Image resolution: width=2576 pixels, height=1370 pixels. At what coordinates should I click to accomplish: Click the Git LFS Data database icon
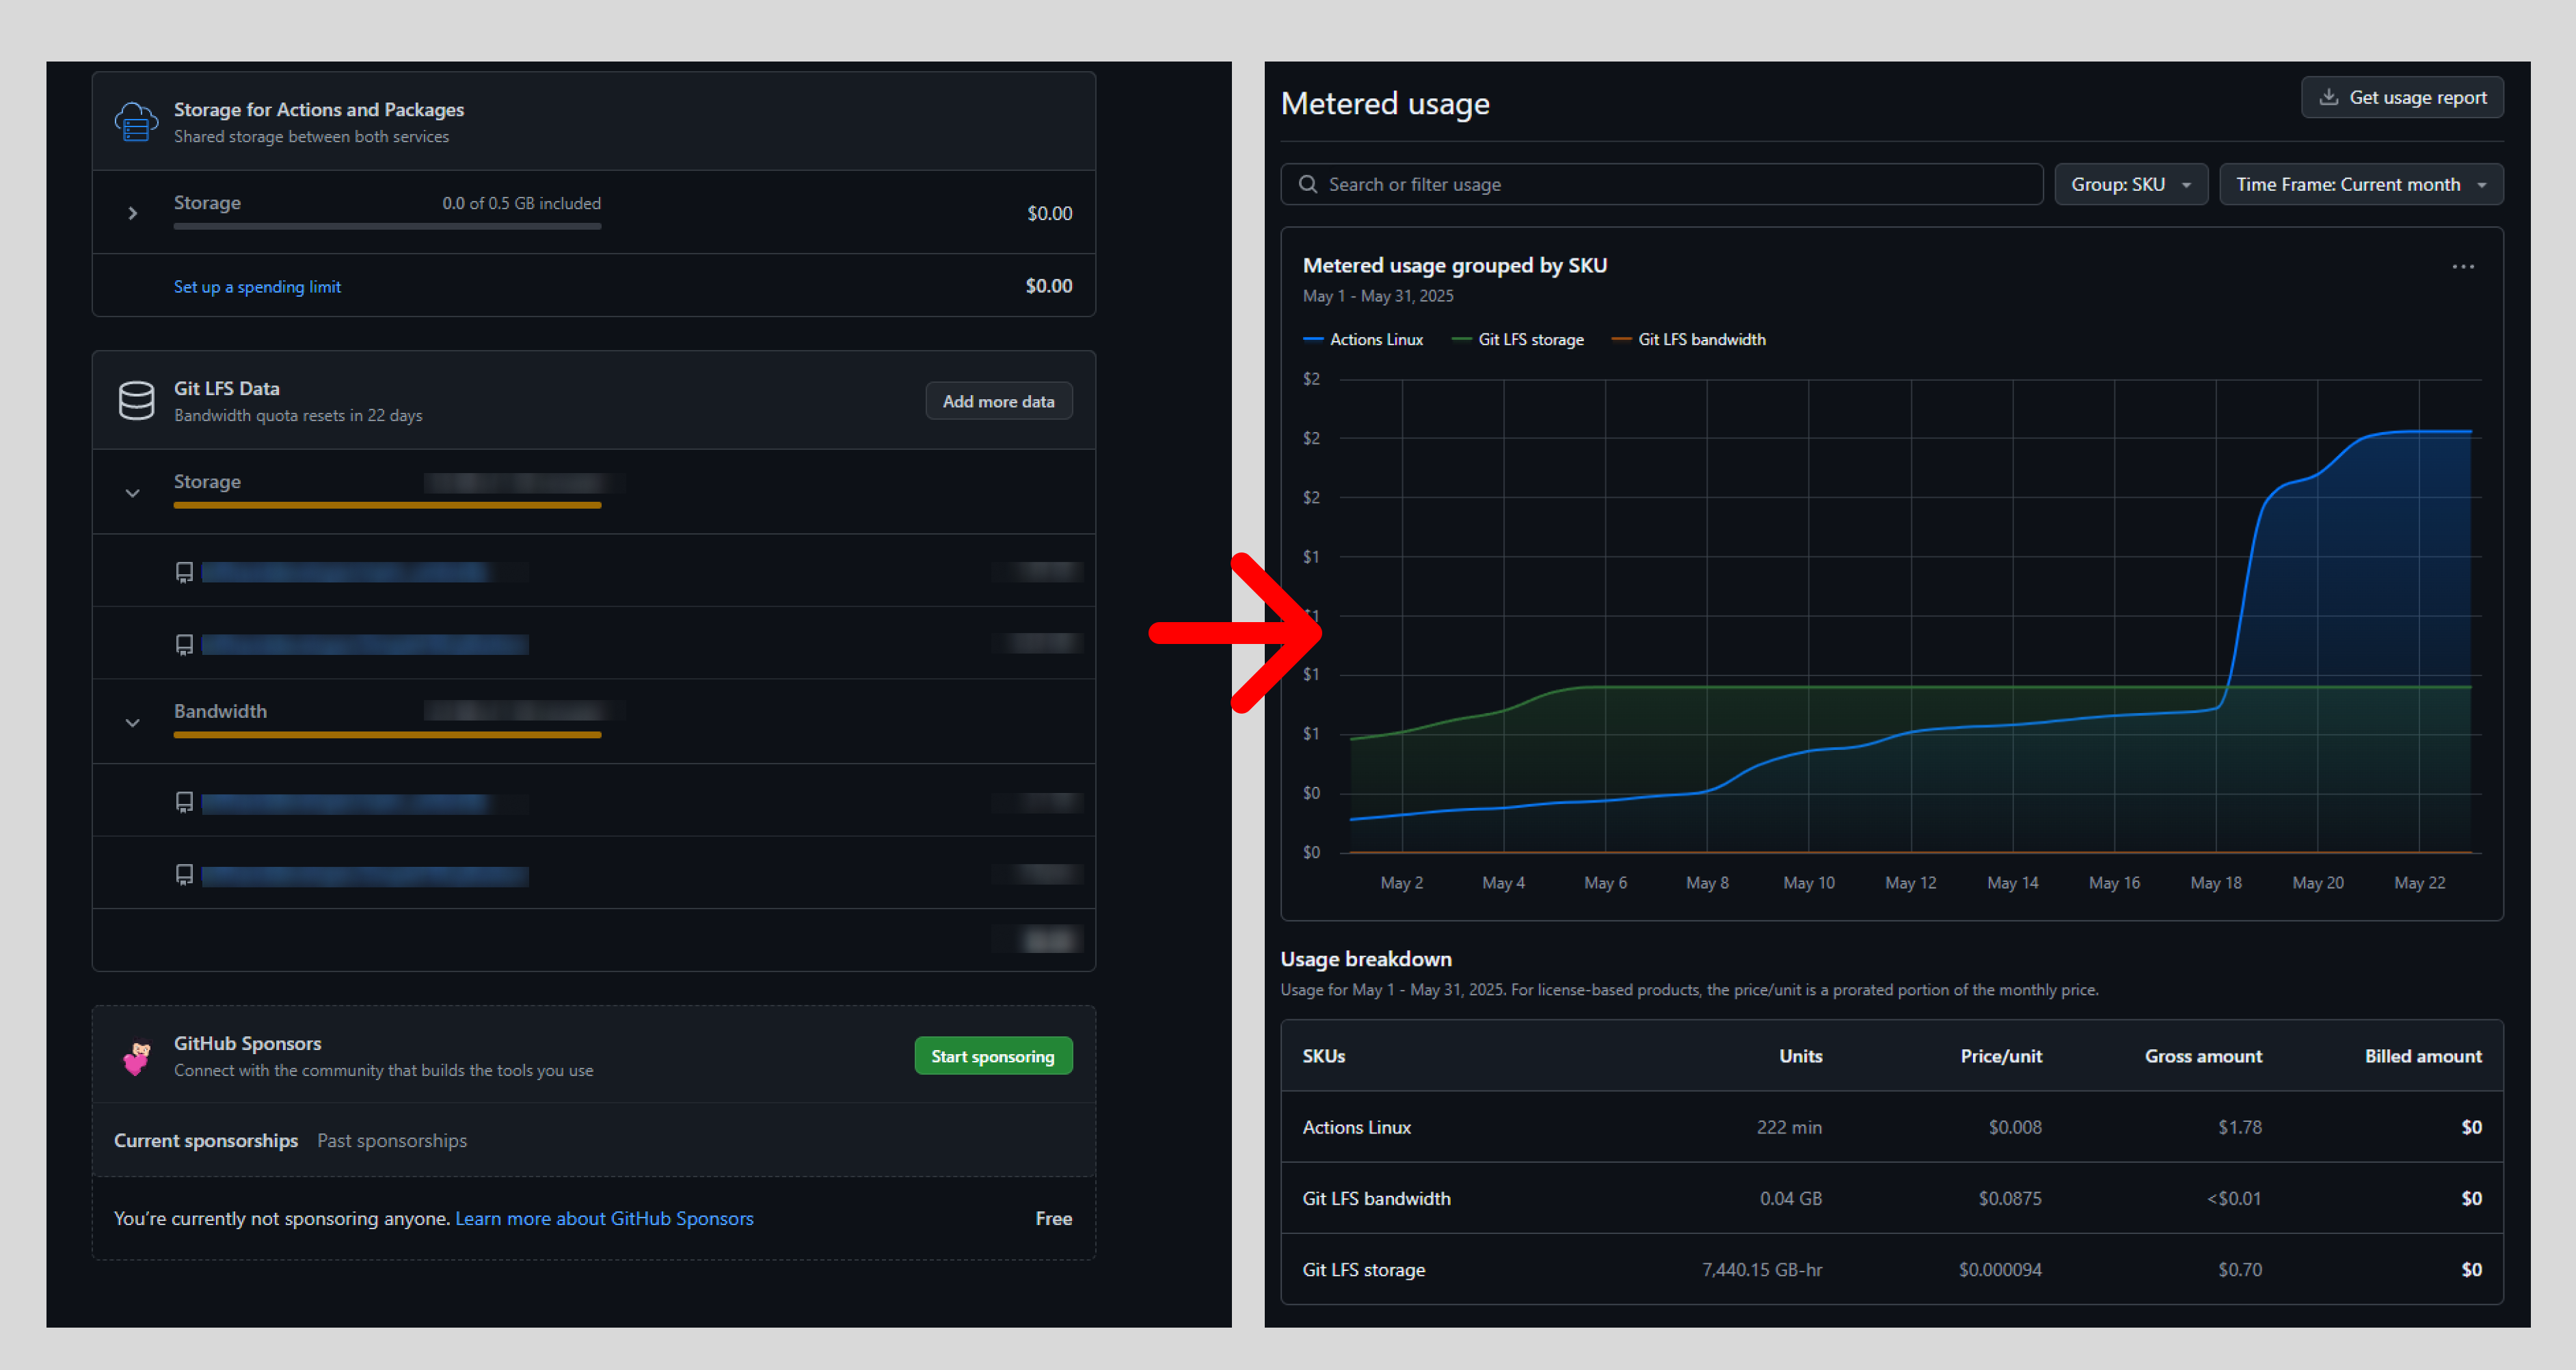[136, 401]
